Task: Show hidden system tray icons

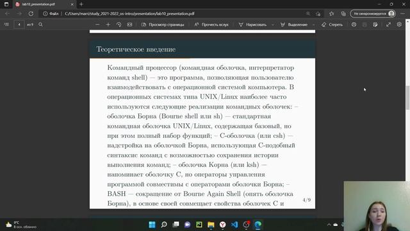Action: (329, 225)
